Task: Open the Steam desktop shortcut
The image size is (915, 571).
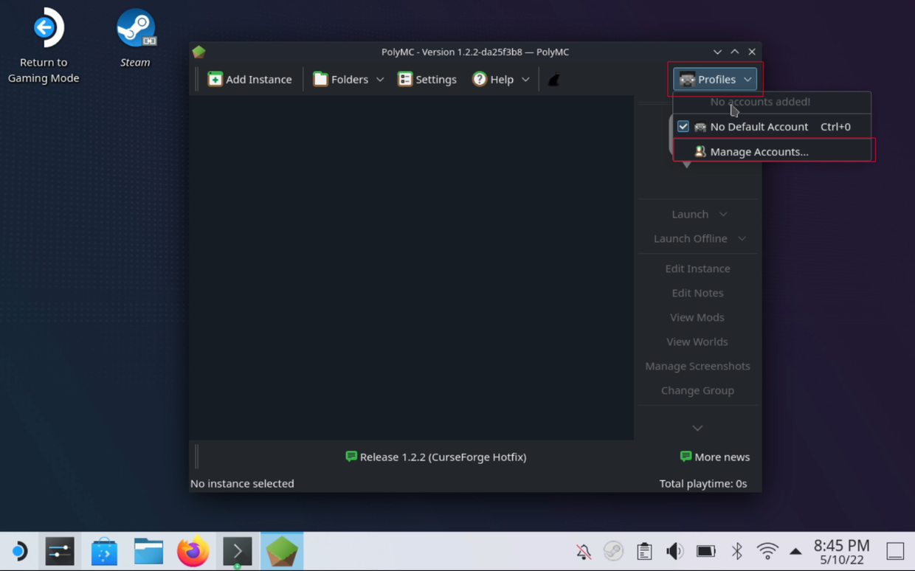Action: point(136,38)
